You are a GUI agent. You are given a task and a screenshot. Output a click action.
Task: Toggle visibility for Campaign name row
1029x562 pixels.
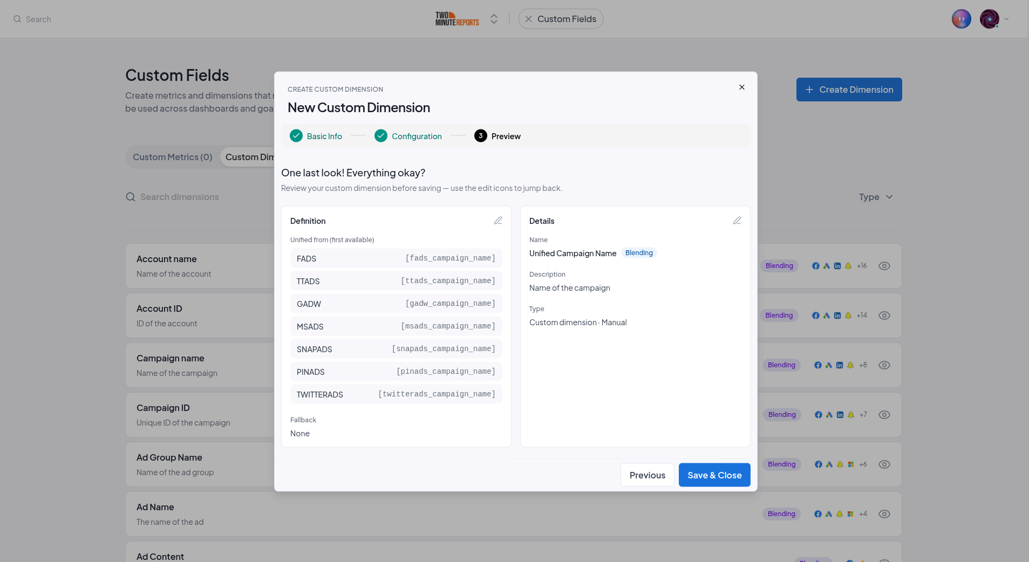(884, 365)
